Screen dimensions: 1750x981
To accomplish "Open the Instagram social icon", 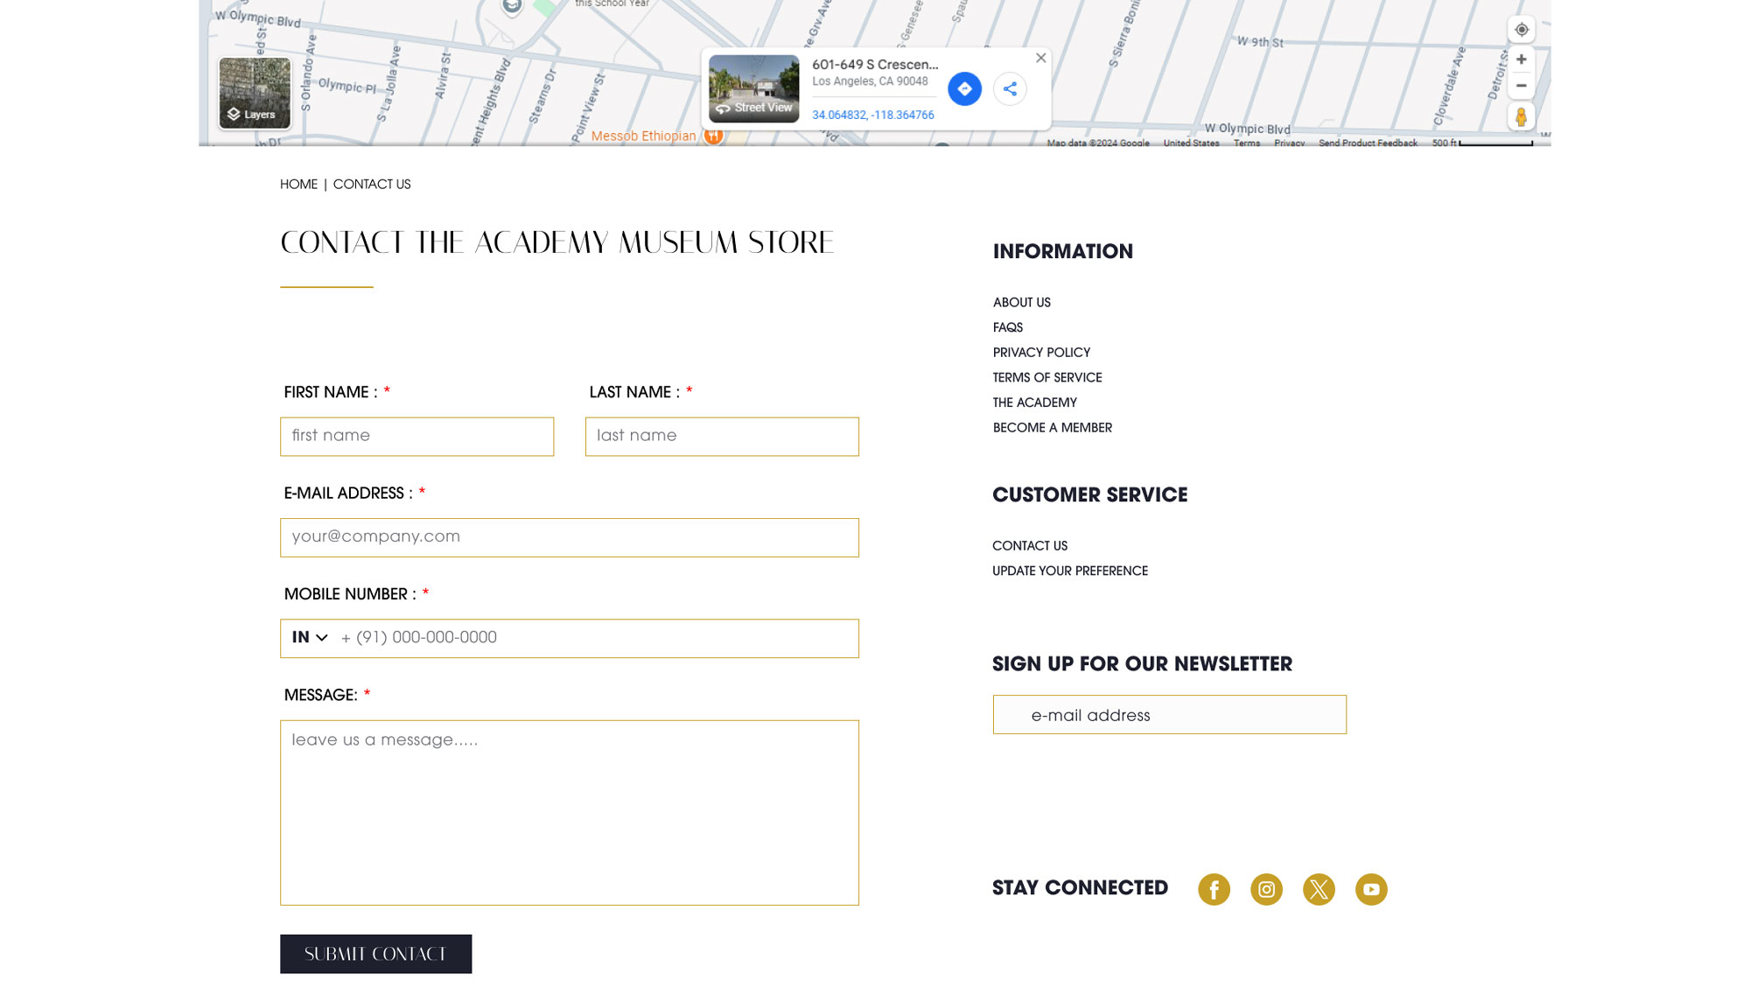I will click(1266, 889).
